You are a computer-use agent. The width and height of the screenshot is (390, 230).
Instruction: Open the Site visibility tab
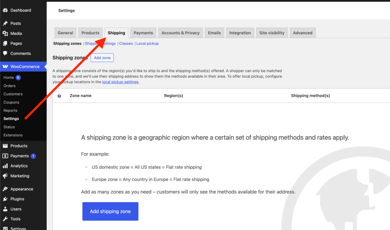tap(272, 33)
